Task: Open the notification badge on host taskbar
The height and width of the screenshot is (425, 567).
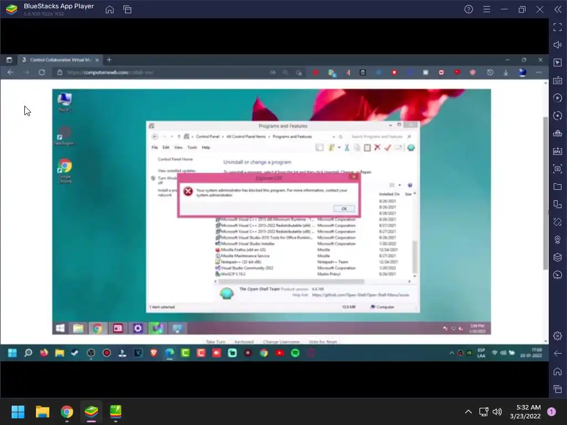Action: (x=551, y=412)
